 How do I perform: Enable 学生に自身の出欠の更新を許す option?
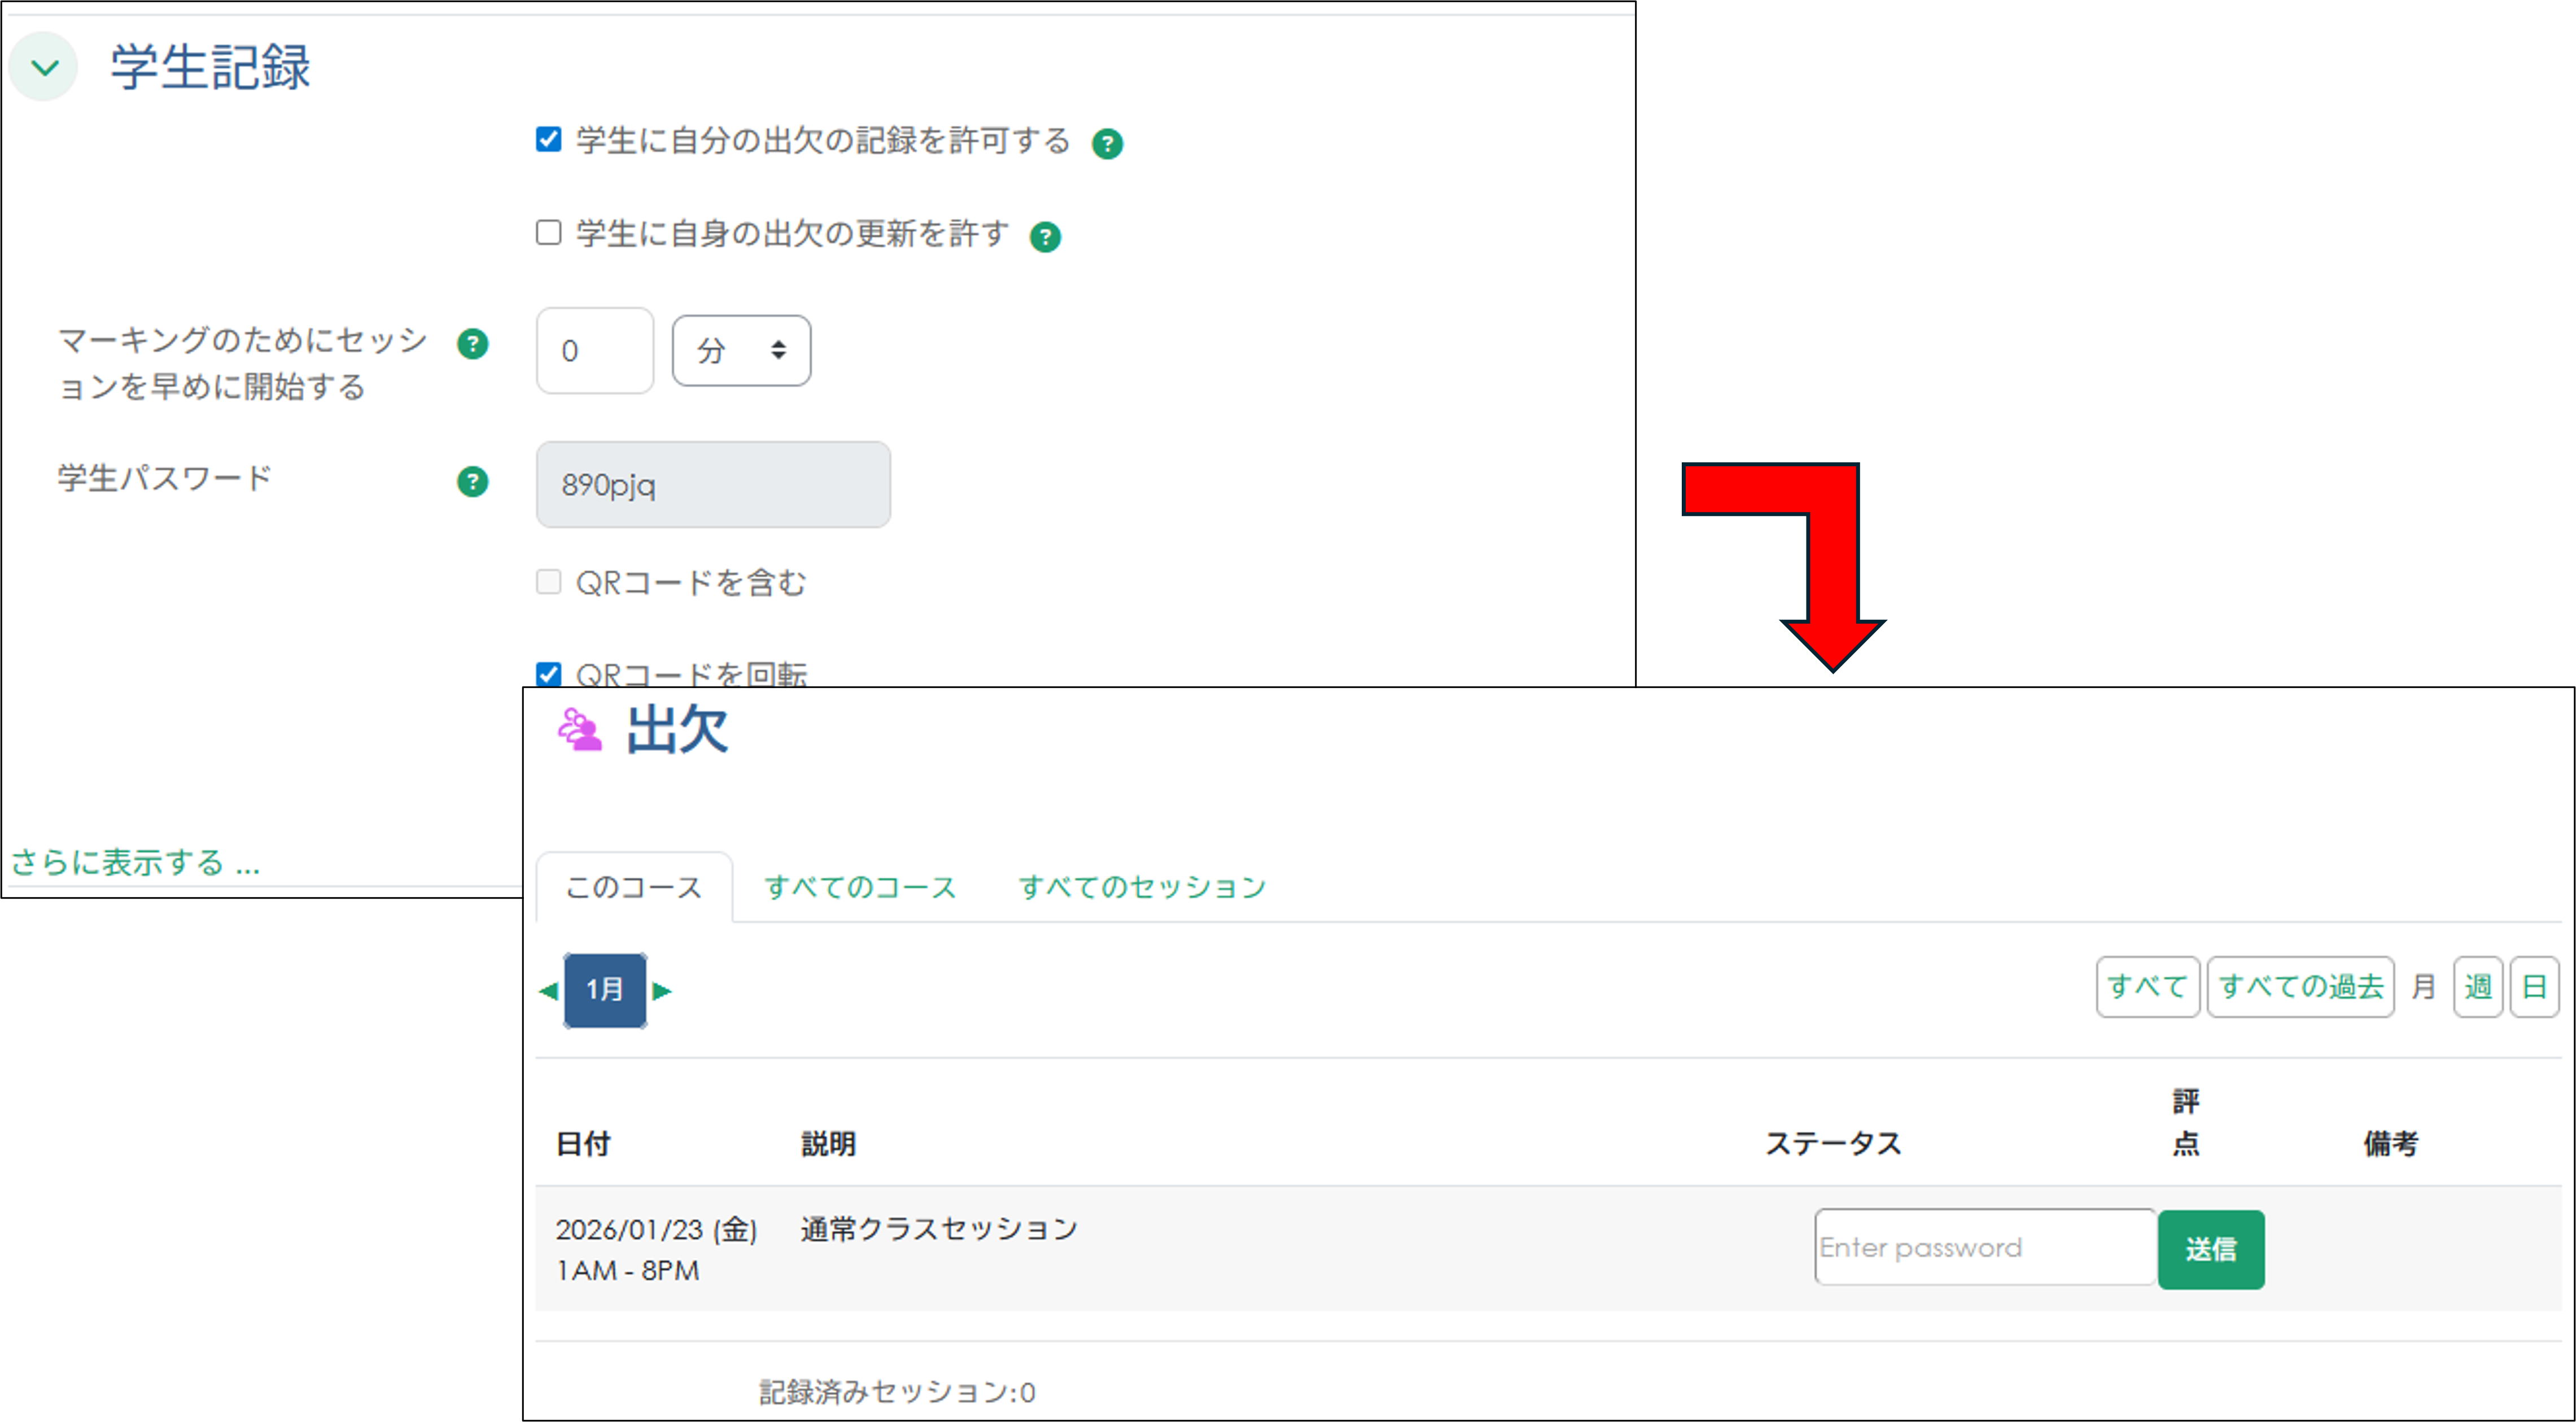[x=549, y=233]
